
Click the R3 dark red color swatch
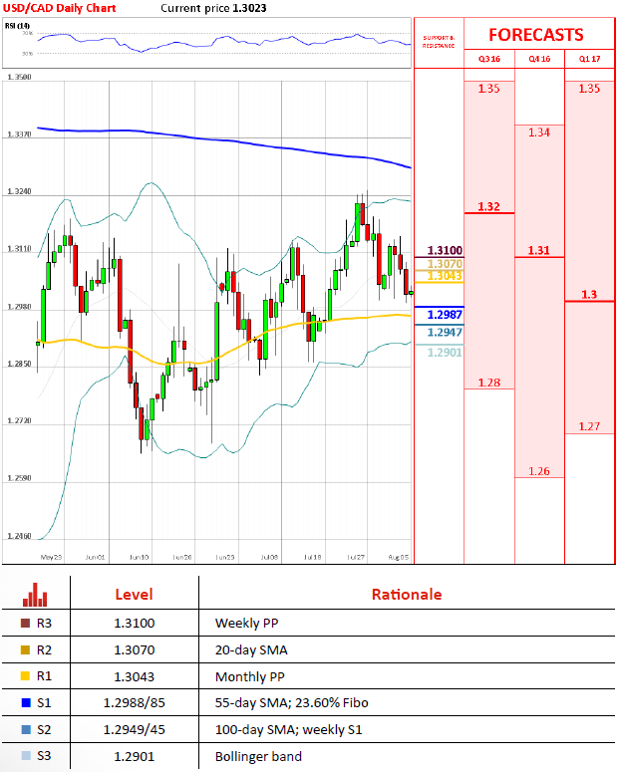click(x=26, y=624)
